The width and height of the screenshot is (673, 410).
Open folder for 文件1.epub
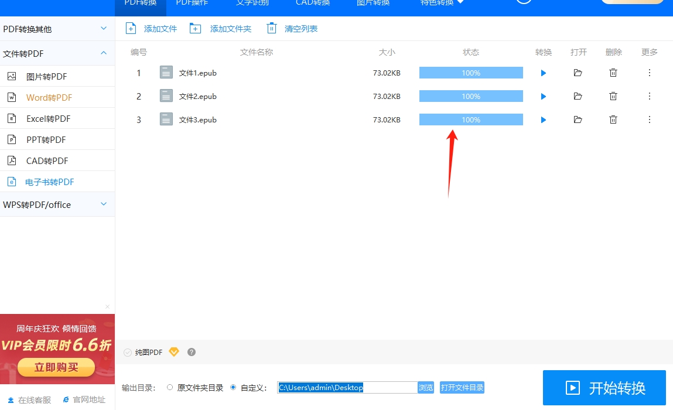point(578,73)
